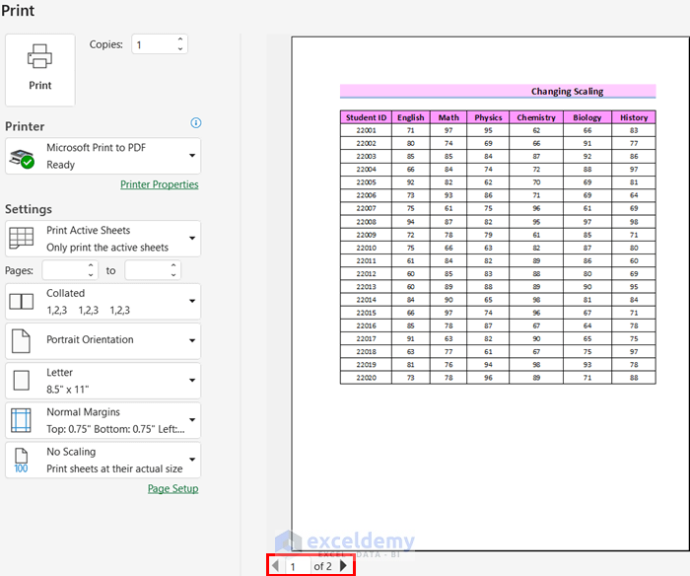Open the printer info icon next to Printer

pos(196,123)
